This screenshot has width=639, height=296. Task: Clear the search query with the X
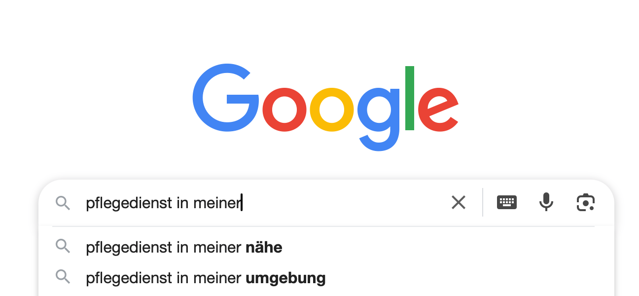459,202
